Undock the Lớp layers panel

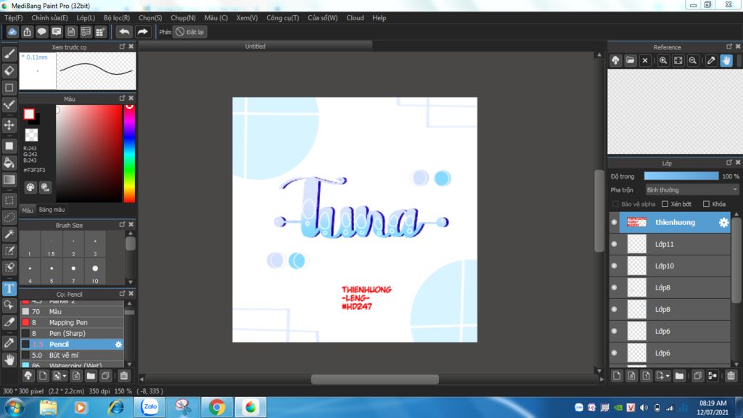pos(729,162)
